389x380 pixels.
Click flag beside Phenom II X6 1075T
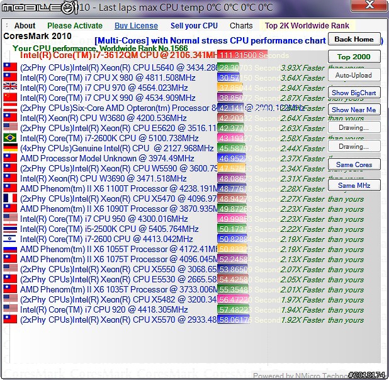pos(10,259)
